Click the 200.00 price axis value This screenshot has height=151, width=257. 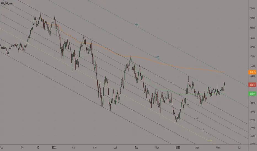click(x=252, y=28)
